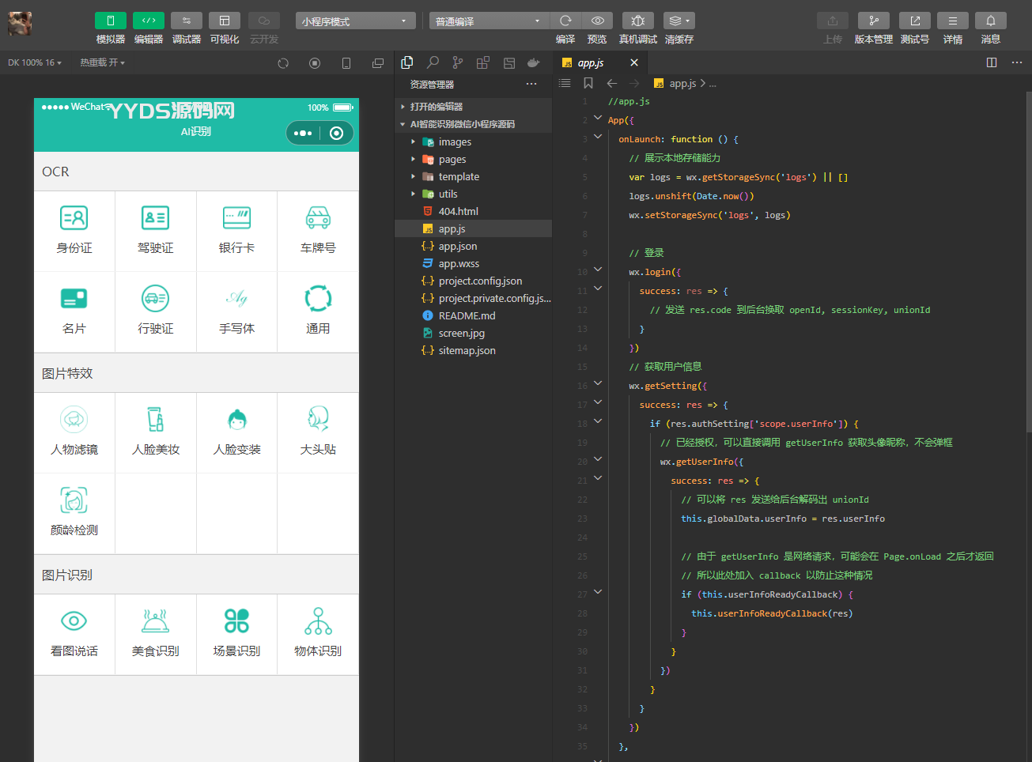
Task: Select the app.js editor tab
Action: point(591,62)
